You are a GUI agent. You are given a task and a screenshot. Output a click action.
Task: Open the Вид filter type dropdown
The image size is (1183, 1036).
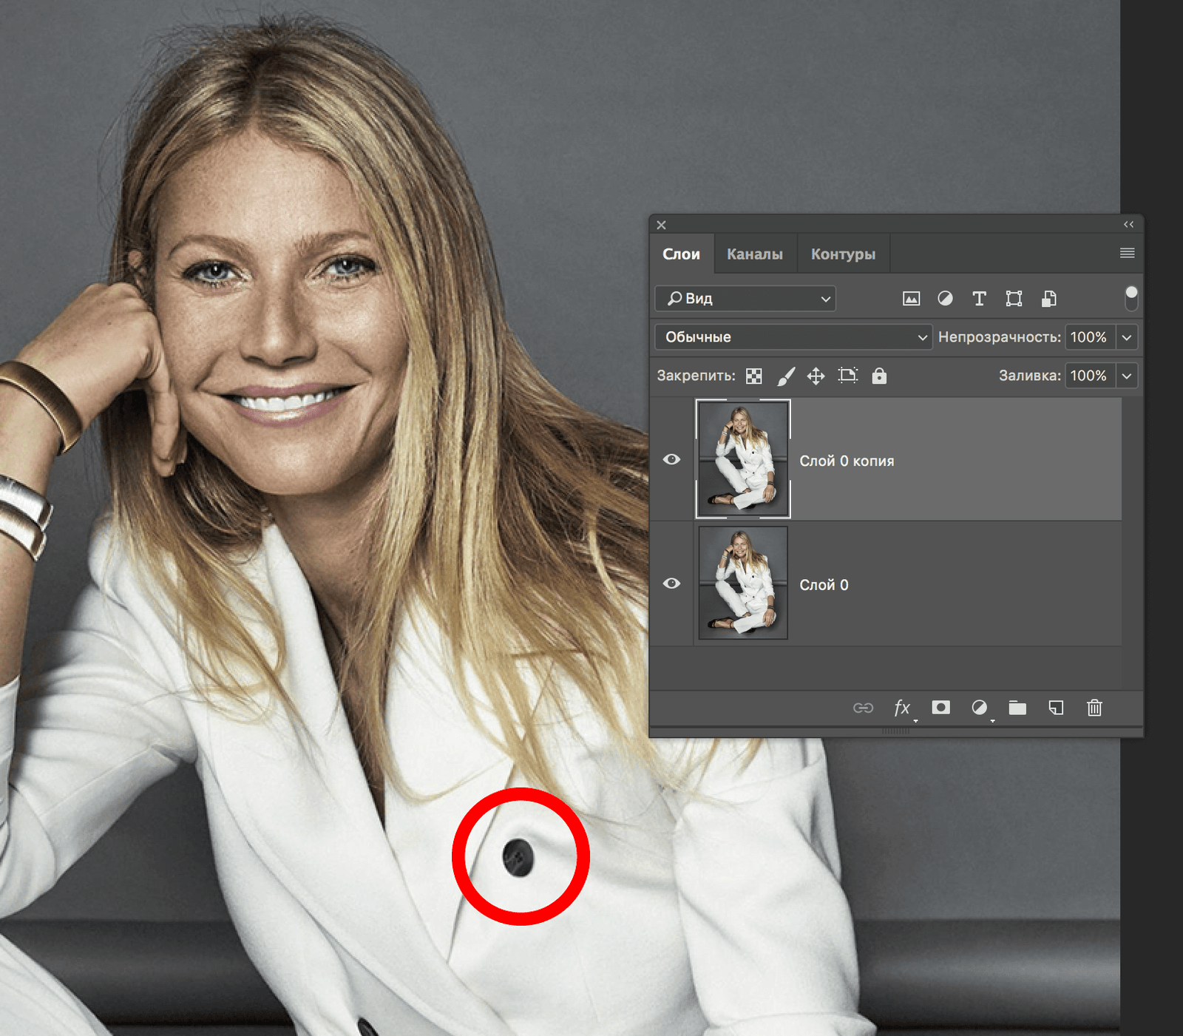click(x=745, y=299)
